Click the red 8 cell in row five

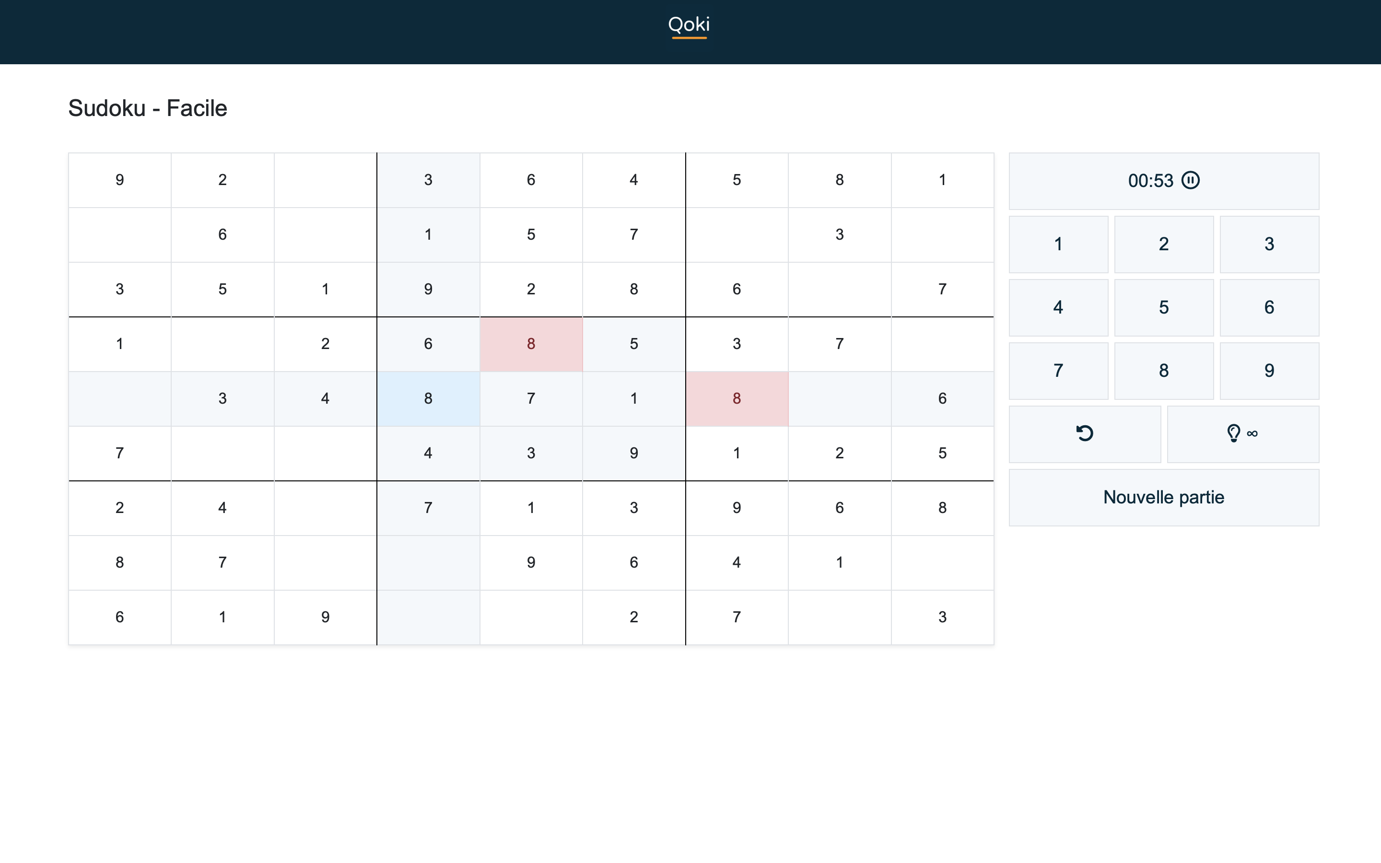[x=737, y=398]
